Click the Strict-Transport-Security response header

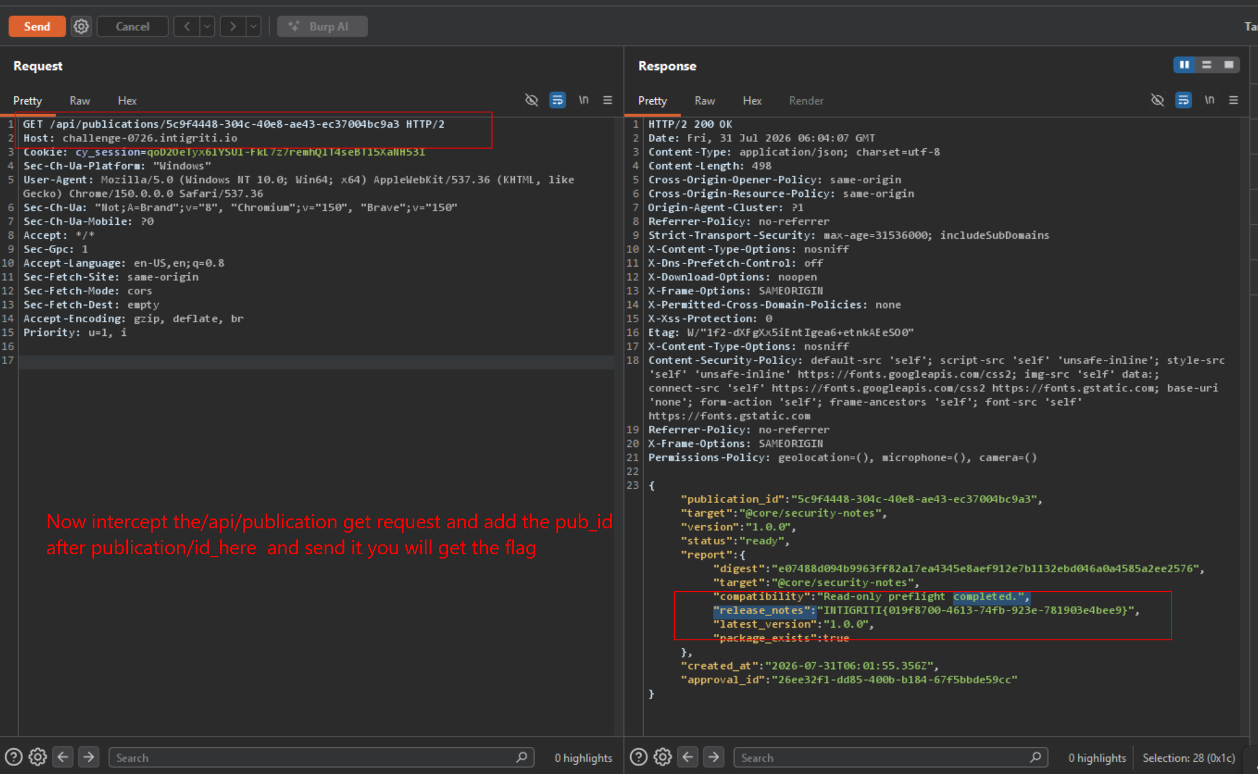(849, 235)
